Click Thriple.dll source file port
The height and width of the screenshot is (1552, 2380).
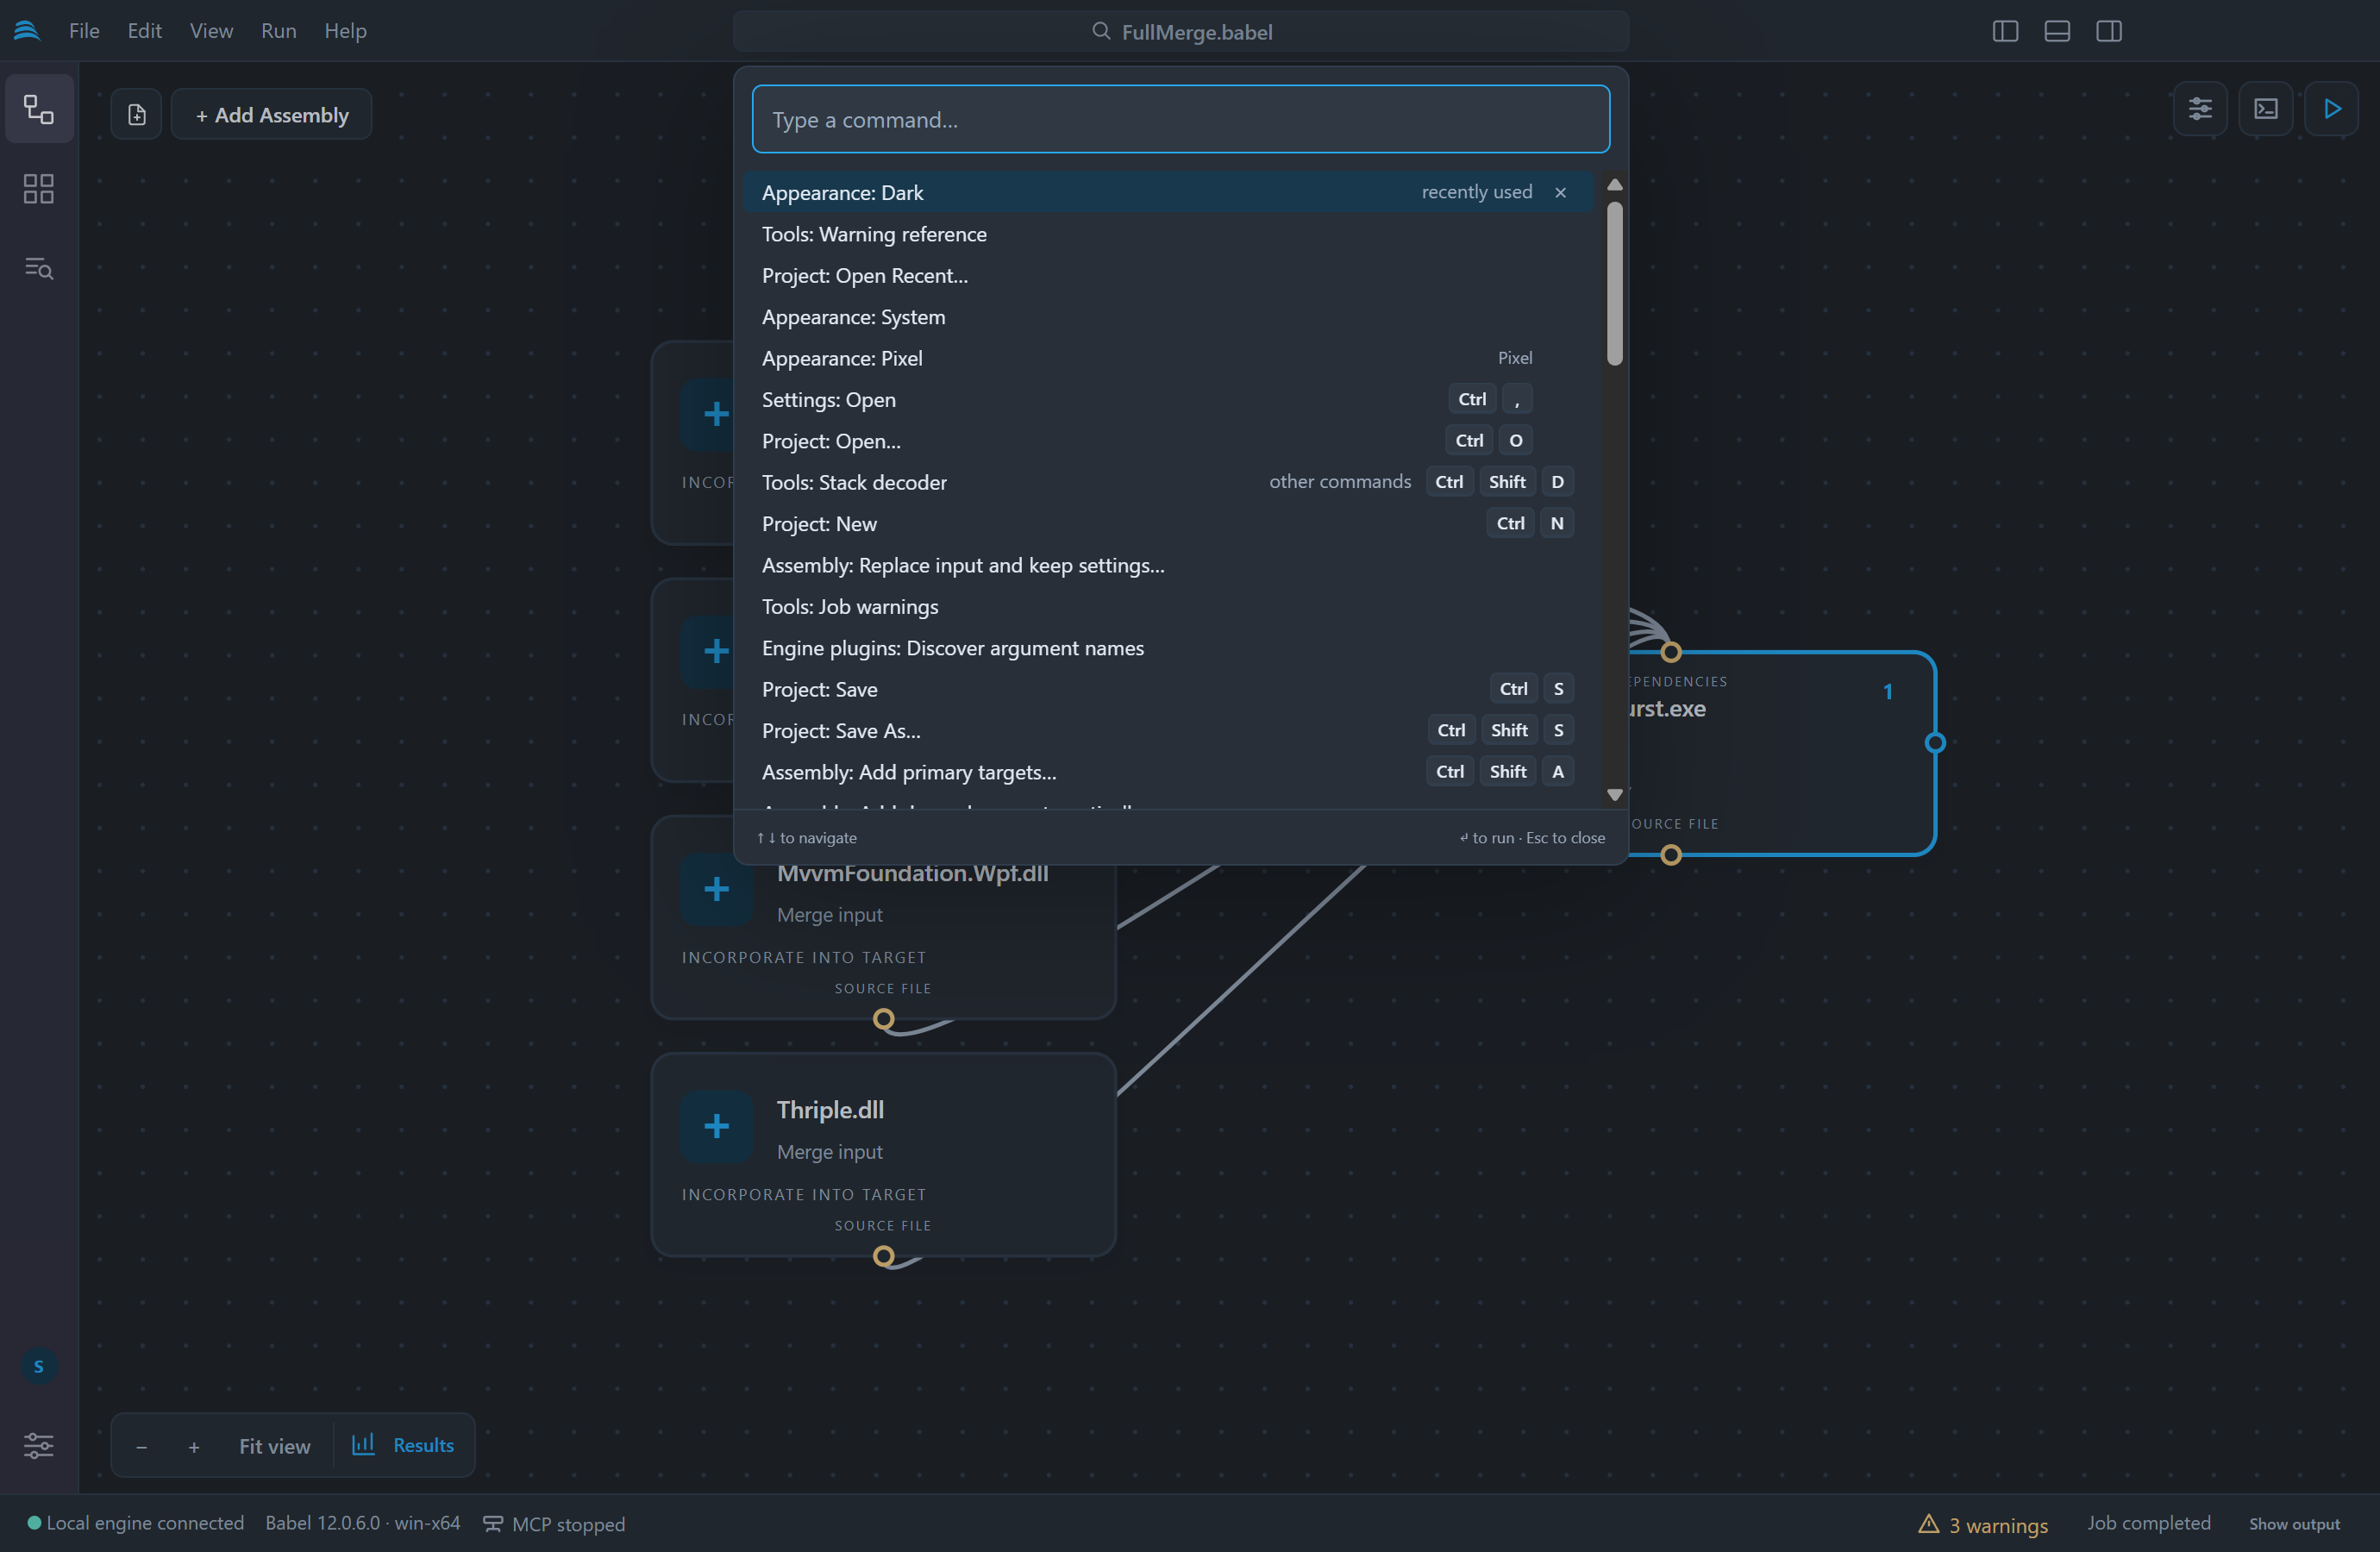coord(883,1256)
